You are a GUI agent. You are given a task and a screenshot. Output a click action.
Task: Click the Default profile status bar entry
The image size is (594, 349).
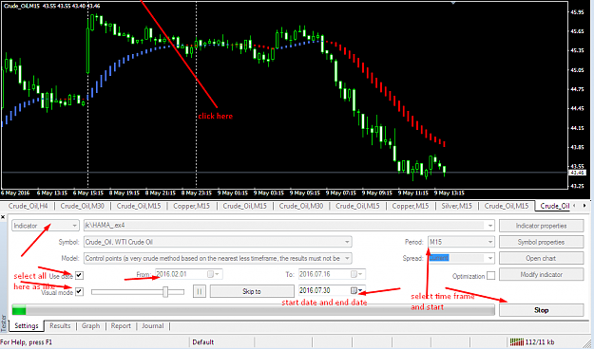203,342
